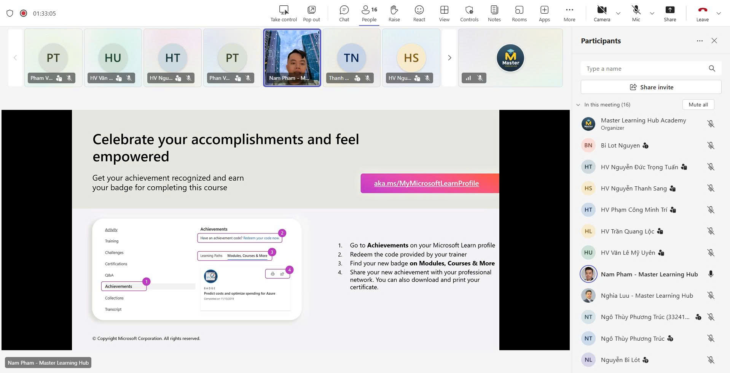Open the Chat panel
The height and width of the screenshot is (373, 730).
click(x=344, y=13)
